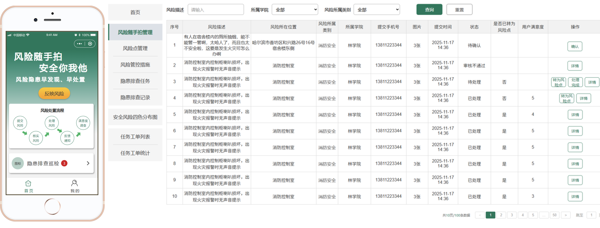This screenshot has height=228, width=600.
Task: Tap the 满意度调查 circle in the process flow
Action: click(83, 123)
